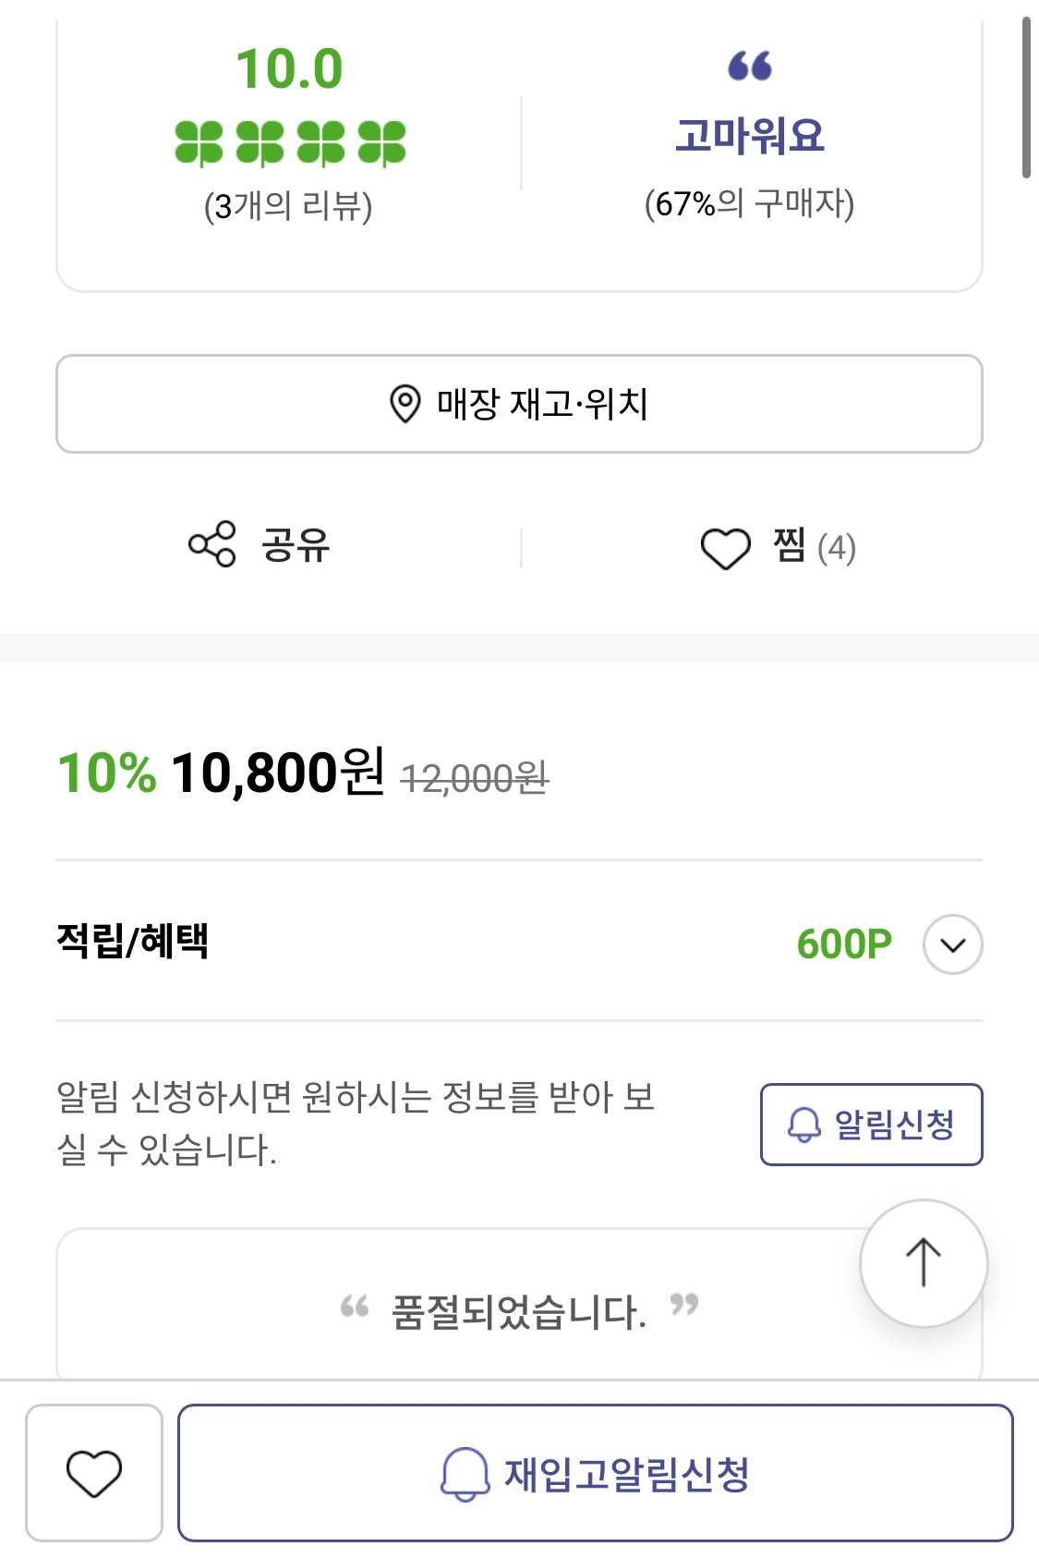Tap the heart icon beside 찜 (4)

pyautogui.click(x=725, y=548)
